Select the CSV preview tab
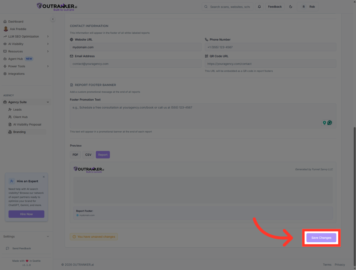The image size is (356, 270). click(88, 154)
